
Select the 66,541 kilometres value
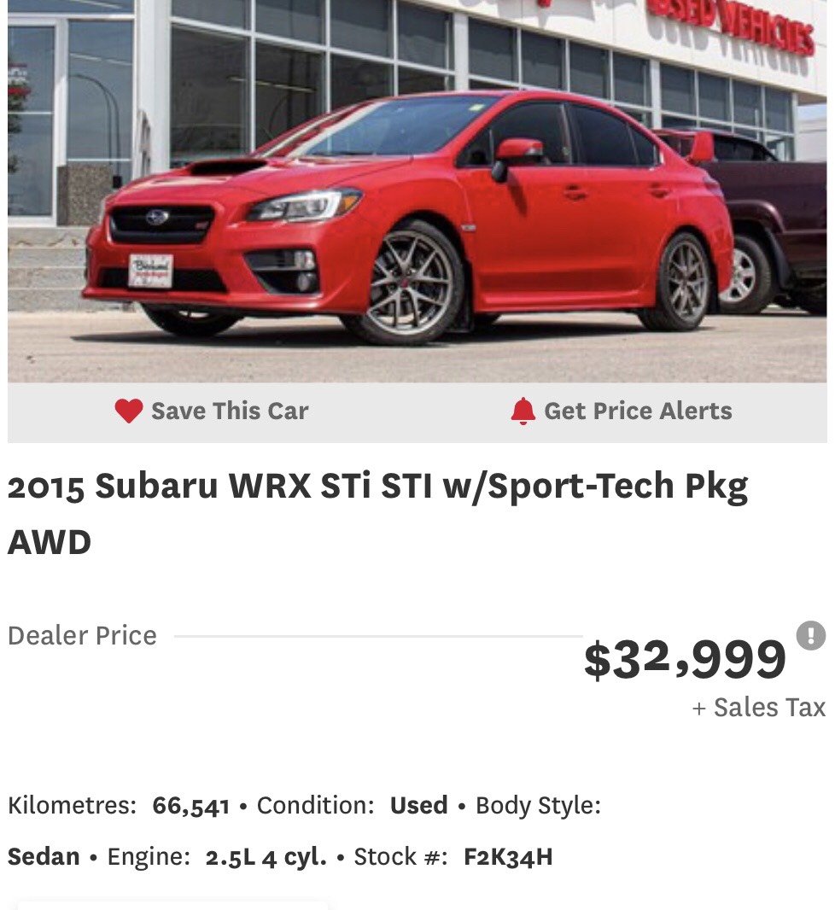click(x=191, y=806)
